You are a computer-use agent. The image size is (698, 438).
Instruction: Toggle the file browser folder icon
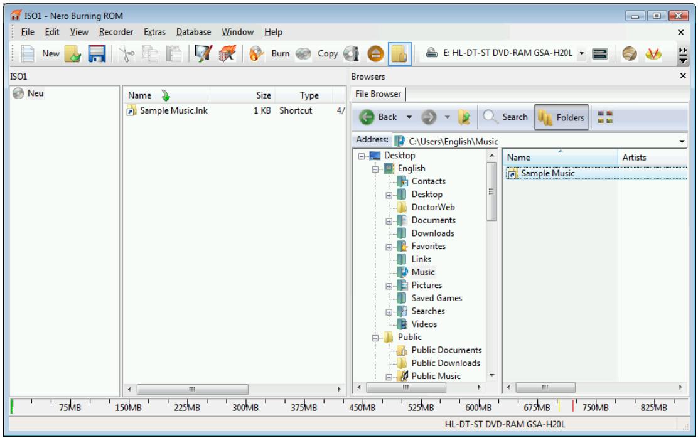pyautogui.click(x=399, y=54)
